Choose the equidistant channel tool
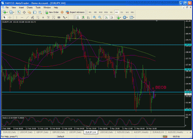 (x=32, y=17)
